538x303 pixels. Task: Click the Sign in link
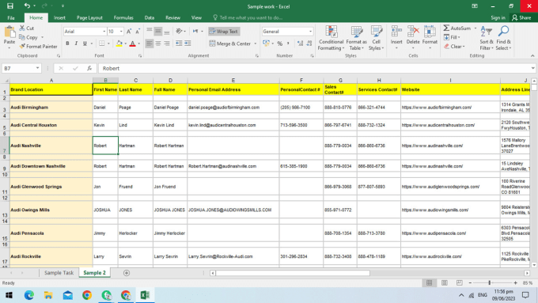coord(498,17)
